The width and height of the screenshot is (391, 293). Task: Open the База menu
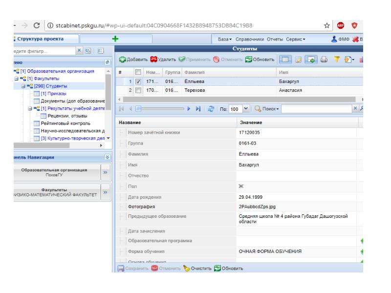coord(225,40)
